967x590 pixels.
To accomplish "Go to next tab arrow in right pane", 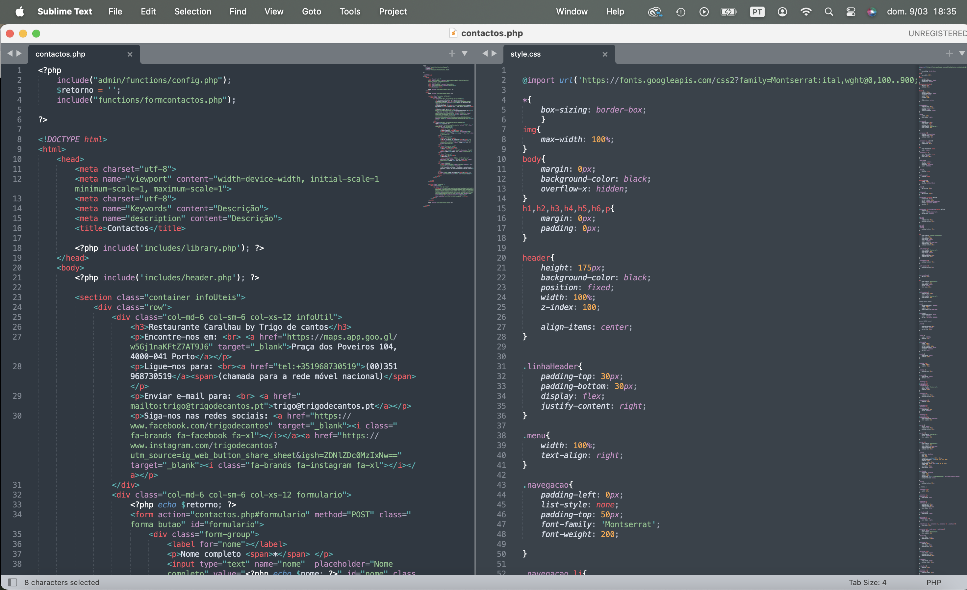I will pos(494,53).
